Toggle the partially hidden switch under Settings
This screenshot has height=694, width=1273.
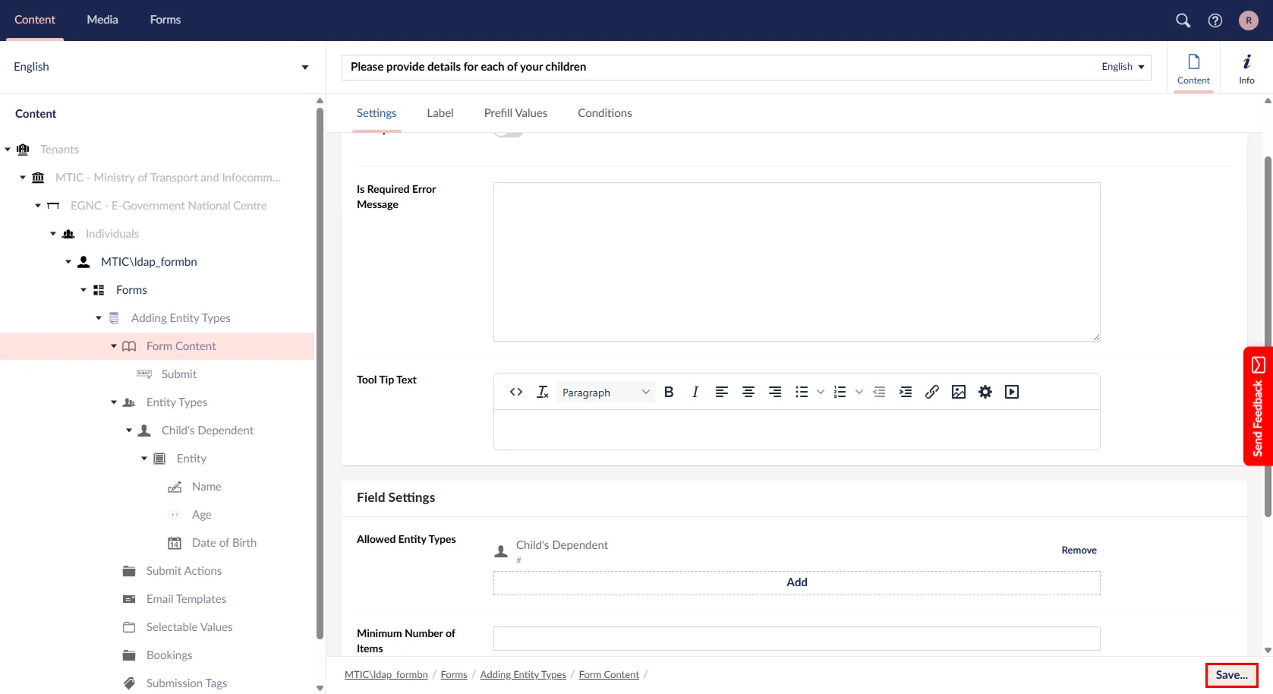[509, 134]
